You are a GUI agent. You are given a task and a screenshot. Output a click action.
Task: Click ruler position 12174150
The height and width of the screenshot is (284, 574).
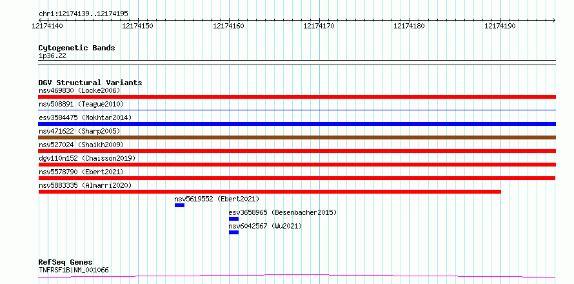pos(138,26)
